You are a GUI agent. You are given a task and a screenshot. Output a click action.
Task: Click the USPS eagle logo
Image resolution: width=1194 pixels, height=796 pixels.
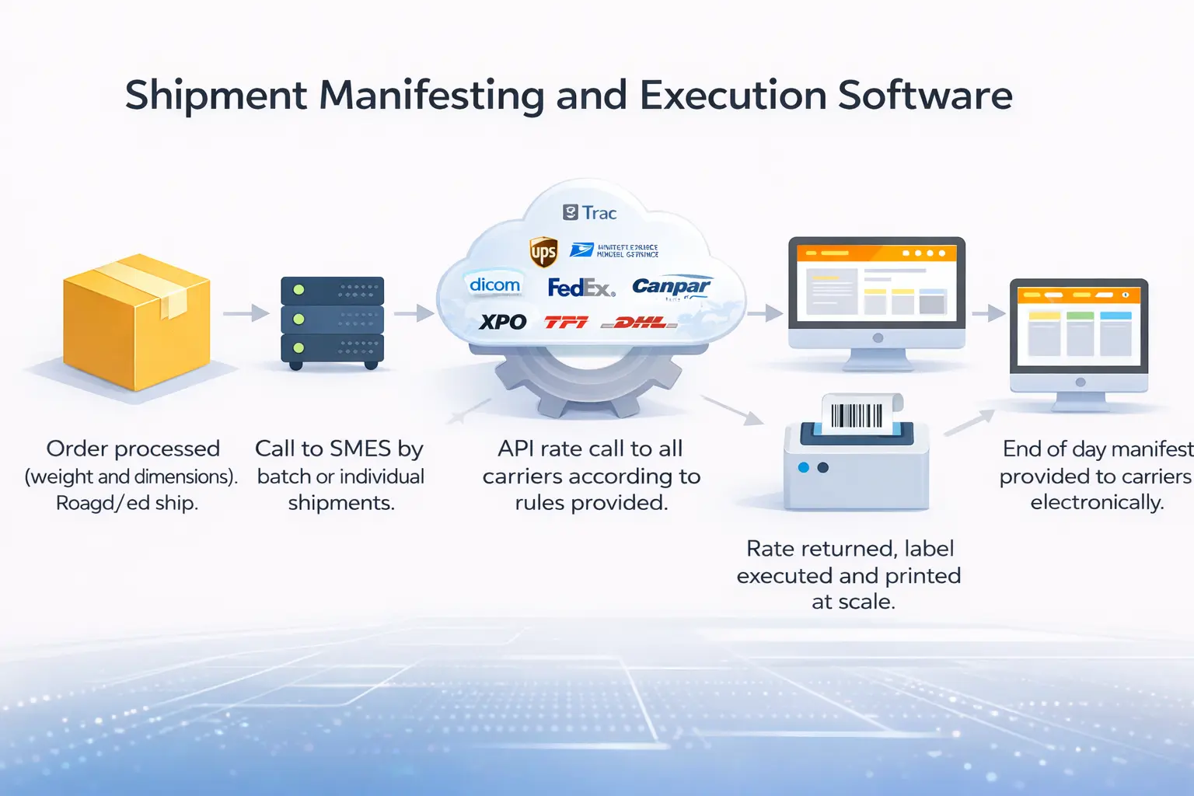(x=581, y=250)
